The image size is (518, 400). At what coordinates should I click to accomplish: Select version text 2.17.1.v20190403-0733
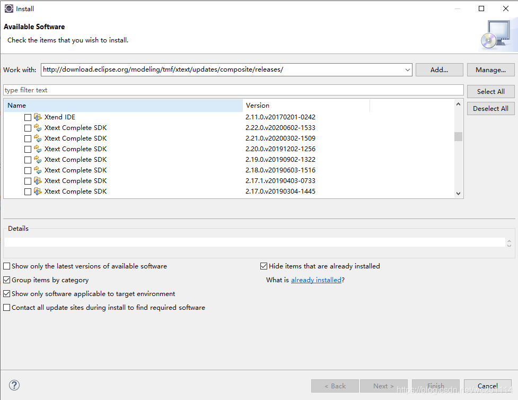[280, 180]
